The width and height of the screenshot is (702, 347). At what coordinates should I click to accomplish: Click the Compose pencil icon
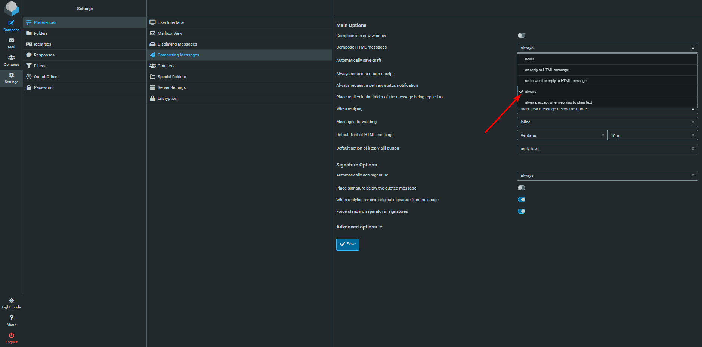click(12, 23)
